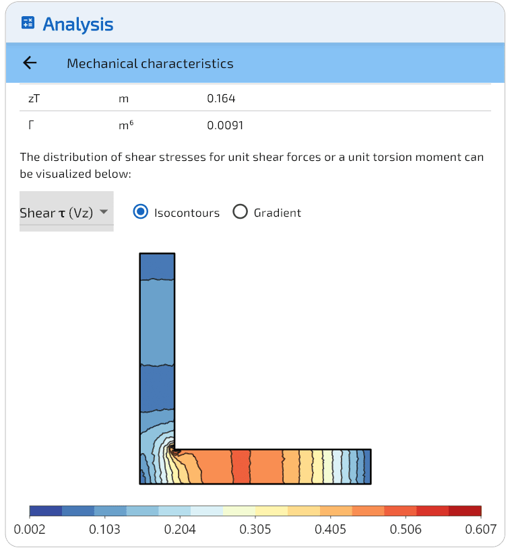The width and height of the screenshot is (510, 554).
Task: Click the vertical leg of the L-section plot
Action: pos(157,337)
